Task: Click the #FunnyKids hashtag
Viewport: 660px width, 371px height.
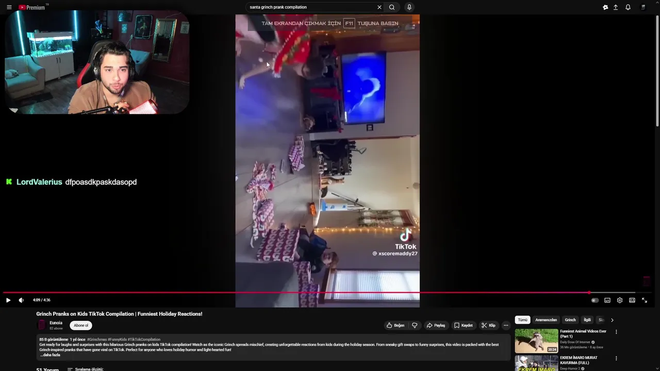Action: [x=117, y=340]
